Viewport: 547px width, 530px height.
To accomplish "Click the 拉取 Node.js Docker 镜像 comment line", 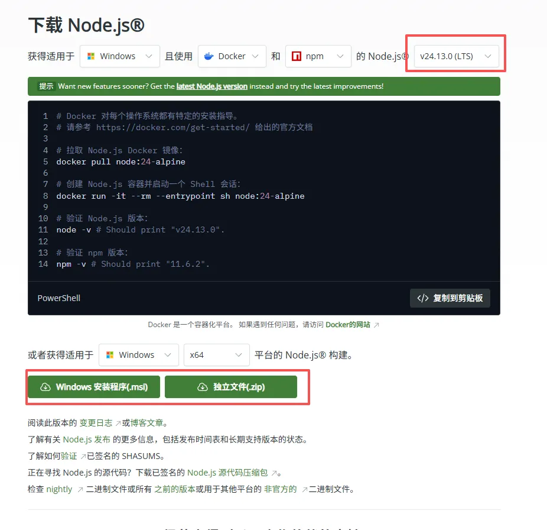I will click(x=119, y=150).
